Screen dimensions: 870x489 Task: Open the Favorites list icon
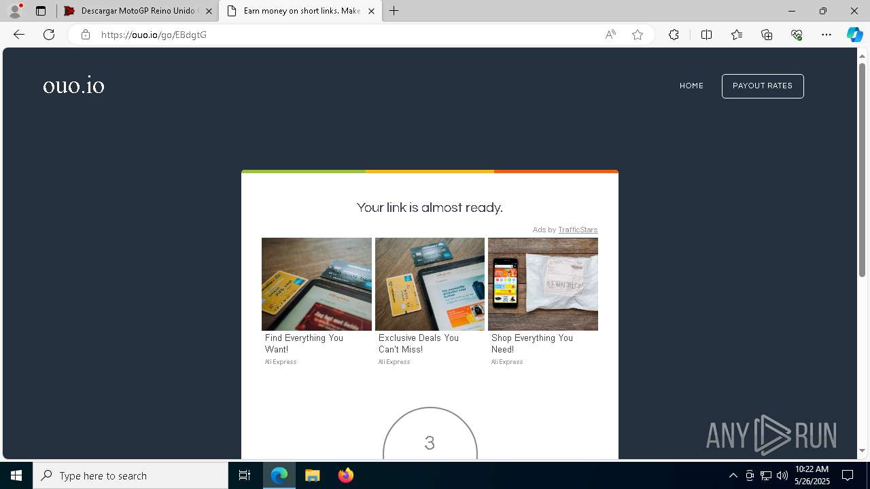(x=737, y=35)
